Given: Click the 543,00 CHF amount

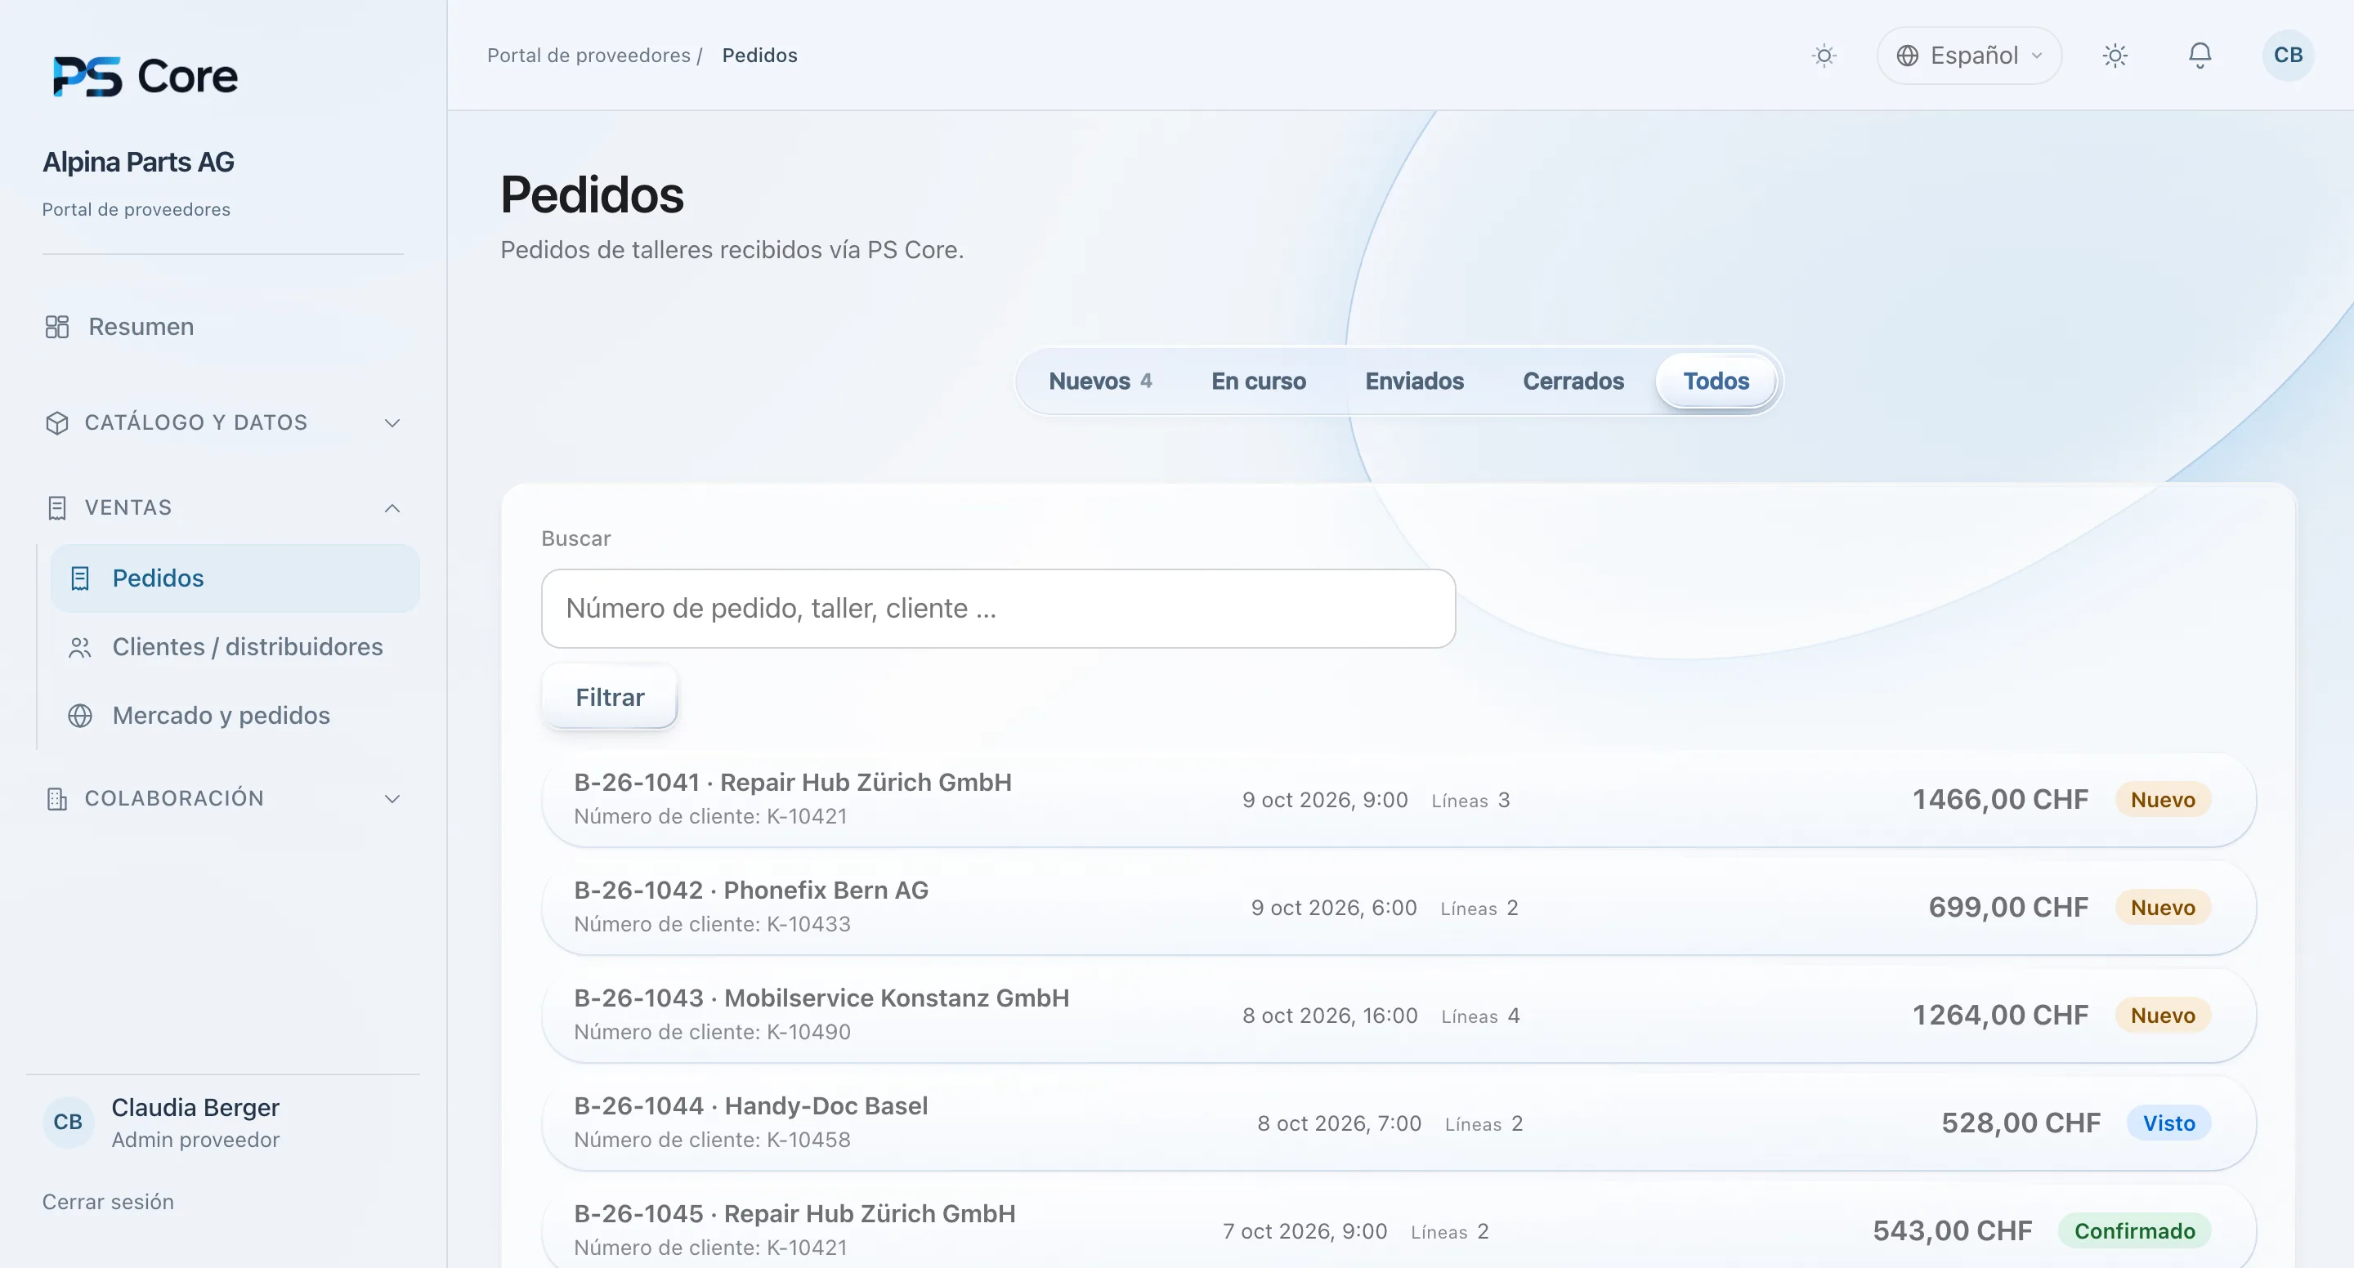Looking at the screenshot, I should [x=1952, y=1231].
